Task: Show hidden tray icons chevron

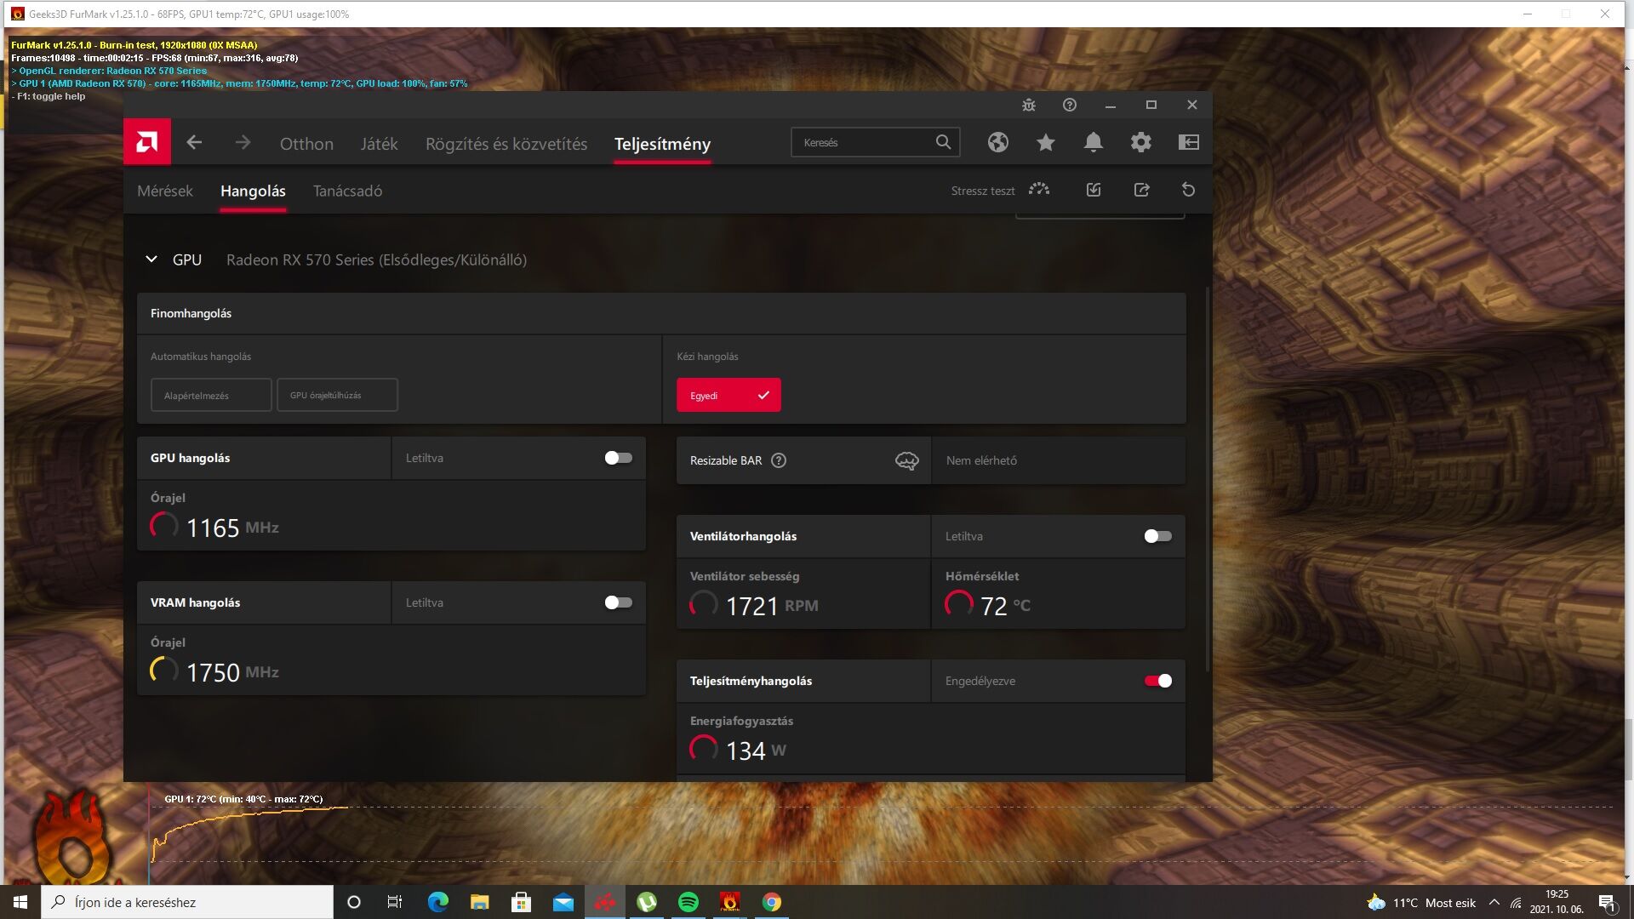Action: coord(1494,902)
